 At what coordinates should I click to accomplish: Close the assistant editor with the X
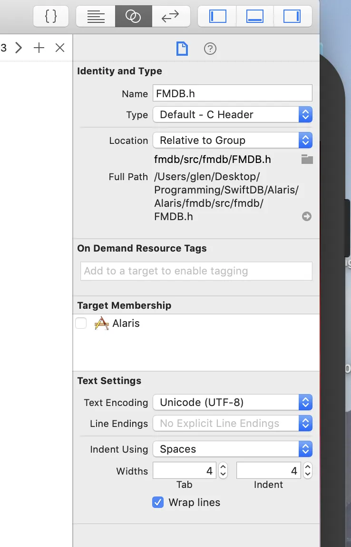point(60,48)
